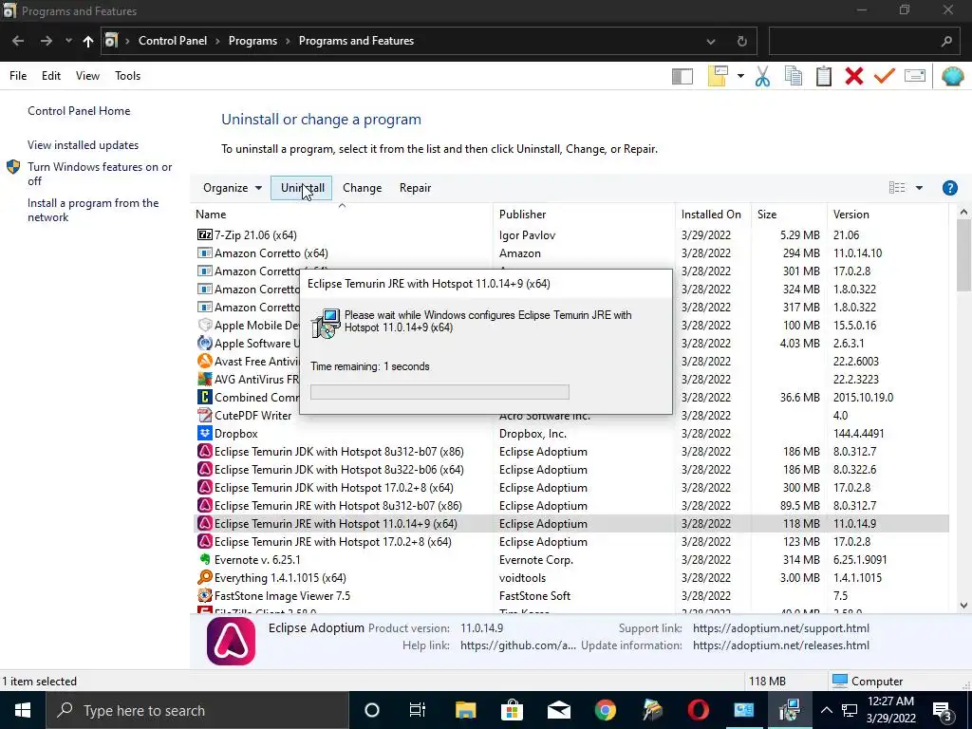The image size is (972, 729).
Task: Open Opera browser from the taskbar
Action: pos(698,710)
